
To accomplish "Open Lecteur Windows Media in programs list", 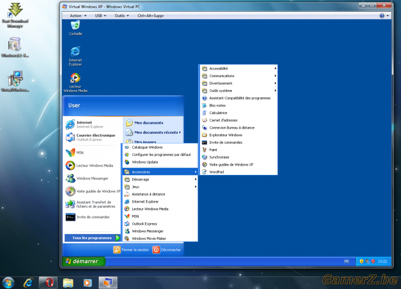I will coord(160,209).
